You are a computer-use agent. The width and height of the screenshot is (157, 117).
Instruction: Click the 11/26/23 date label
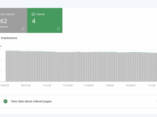89,85
